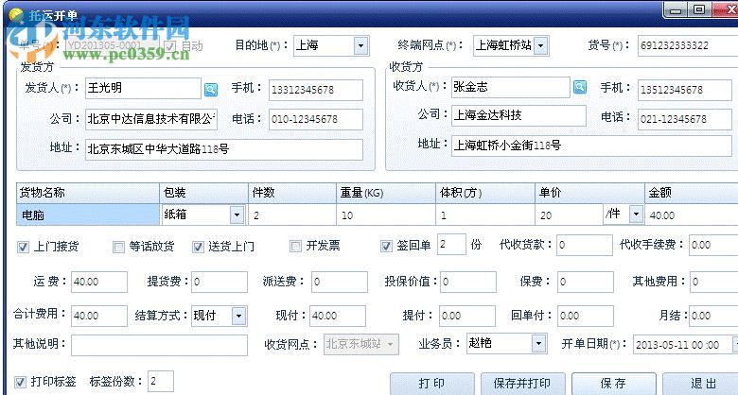Focus 货号 input field

point(688,45)
